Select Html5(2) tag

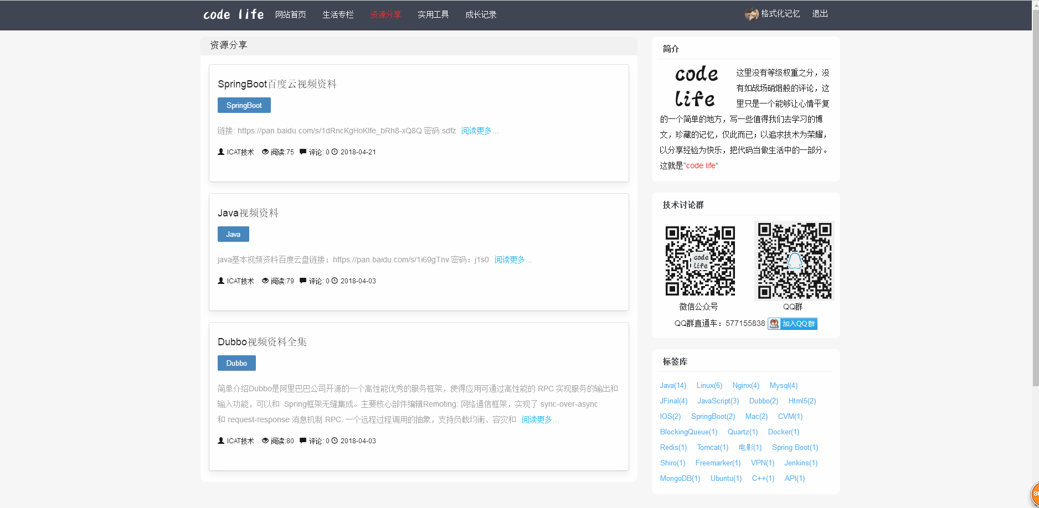pyautogui.click(x=802, y=401)
